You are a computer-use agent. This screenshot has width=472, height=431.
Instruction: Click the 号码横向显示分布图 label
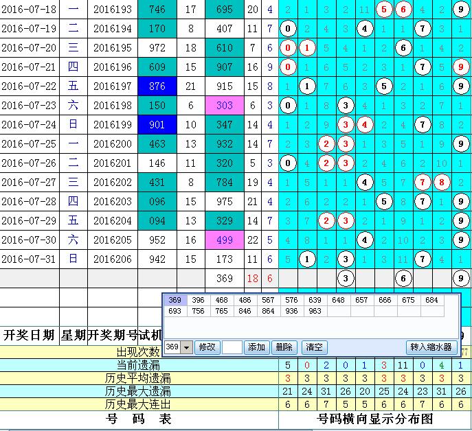[x=375, y=419]
